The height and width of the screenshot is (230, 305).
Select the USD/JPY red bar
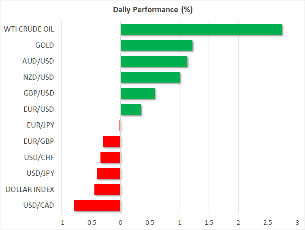[x=109, y=173]
